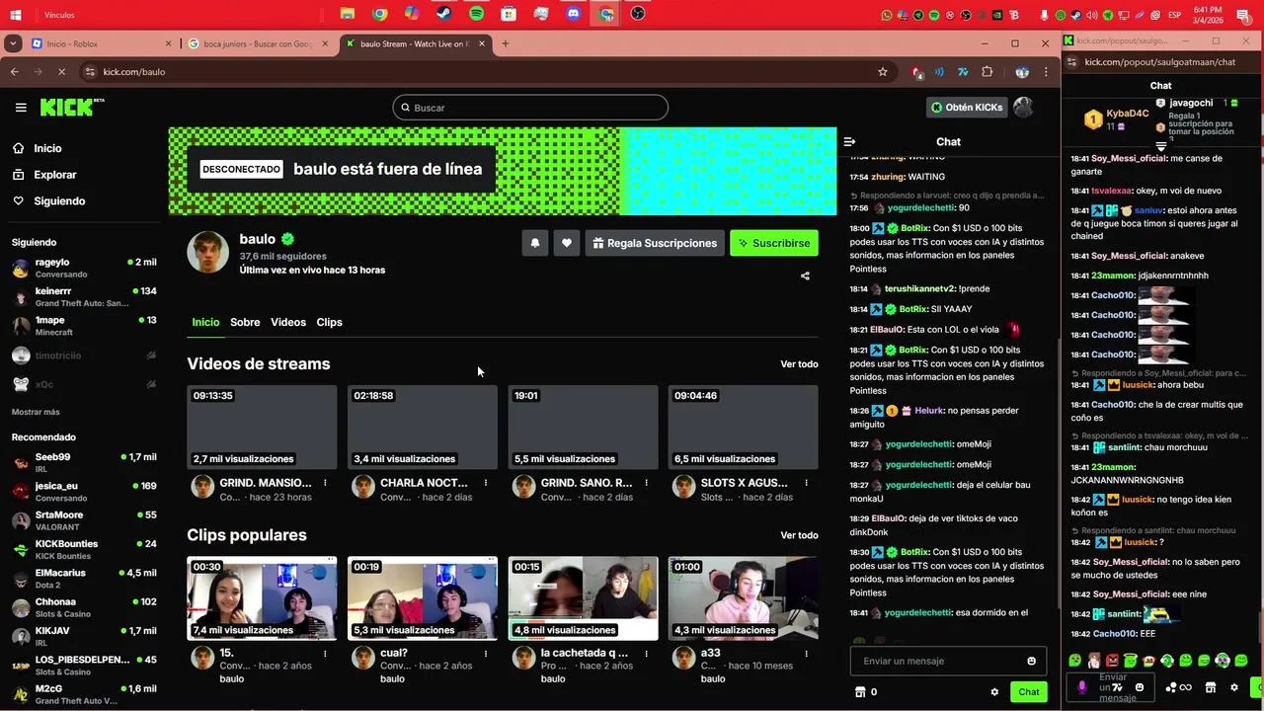This screenshot has height=711, width=1264.
Task: Open the hamburger sidebar menu on Kick
Action: (x=20, y=108)
